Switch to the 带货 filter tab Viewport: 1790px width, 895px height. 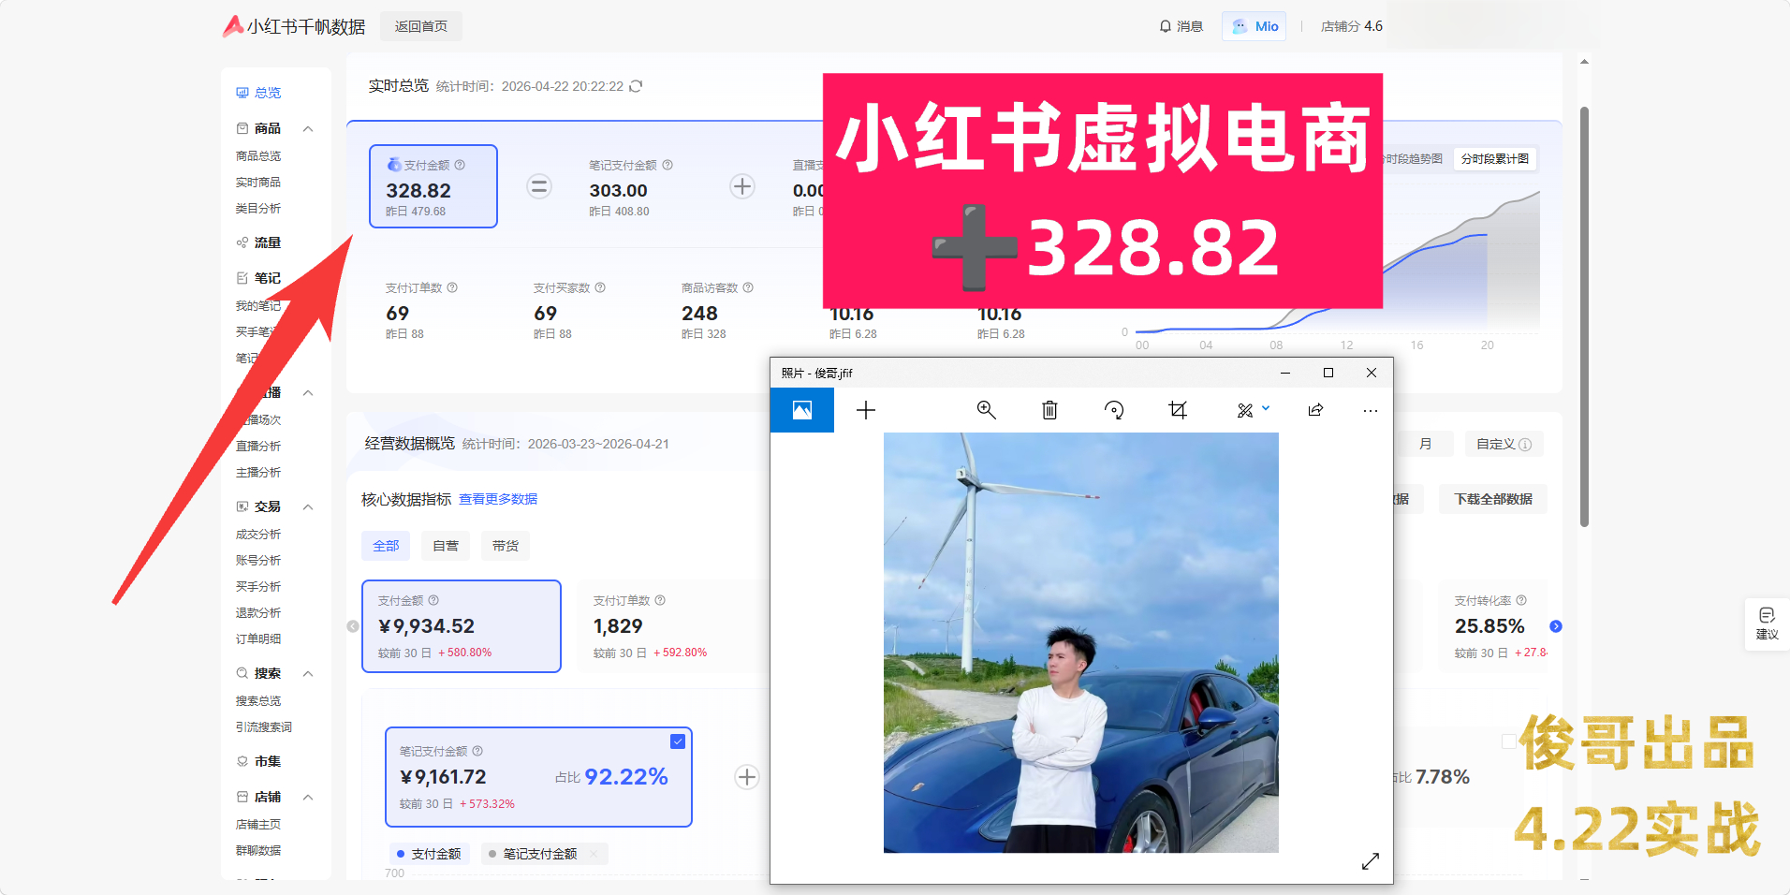click(x=506, y=546)
